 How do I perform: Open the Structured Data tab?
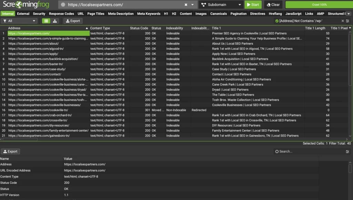pos(336,13)
